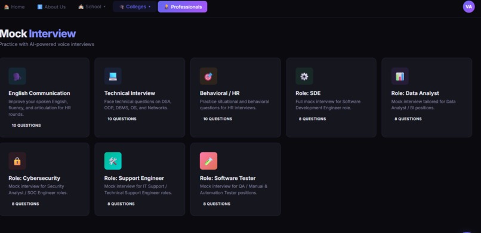
Task: Open the Role: Cybersecurity card title
Action: tap(35, 178)
